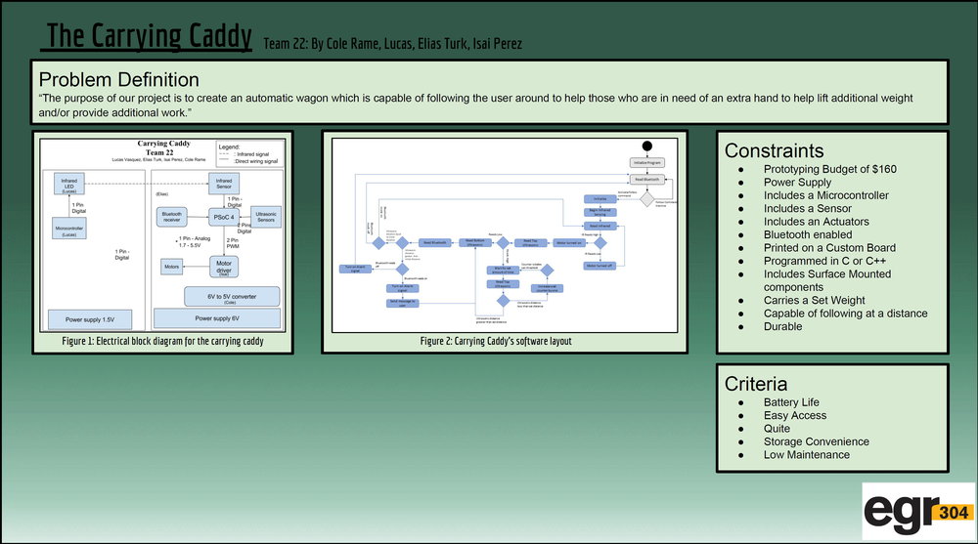The height and width of the screenshot is (544, 978).
Task: Click the 'Bluetooth receiver' block in Figure 1
Action: click(x=171, y=217)
